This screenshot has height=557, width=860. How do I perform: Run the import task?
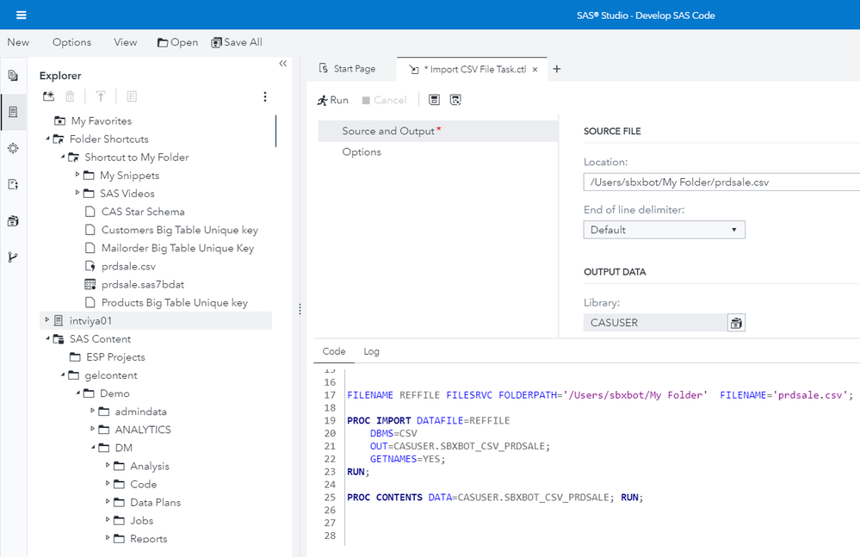(333, 100)
